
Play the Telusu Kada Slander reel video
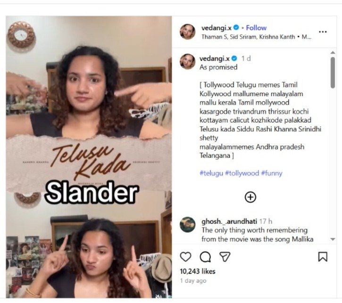pyautogui.click(x=89, y=157)
